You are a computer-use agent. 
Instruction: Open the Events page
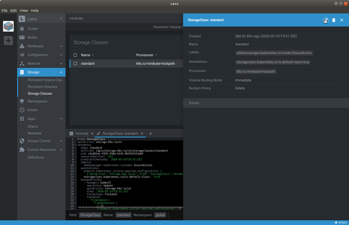(33, 110)
